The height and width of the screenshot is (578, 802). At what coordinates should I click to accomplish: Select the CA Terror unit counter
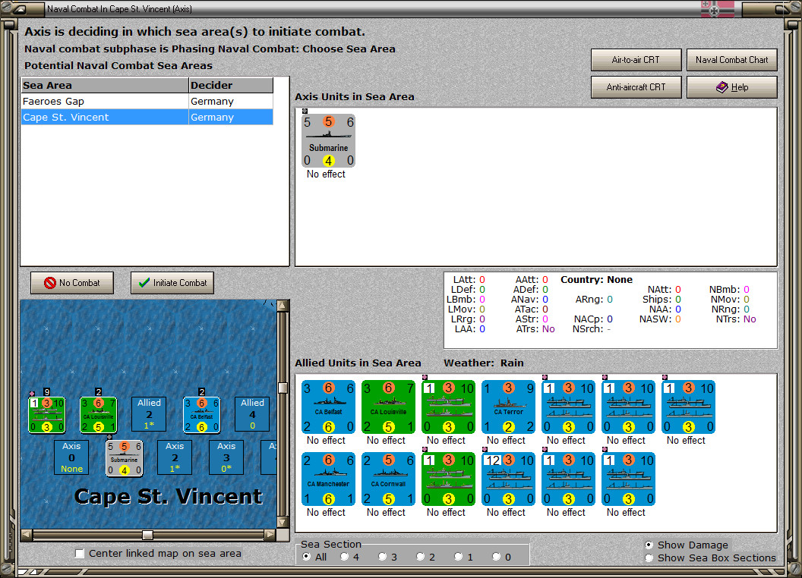(508, 407)
